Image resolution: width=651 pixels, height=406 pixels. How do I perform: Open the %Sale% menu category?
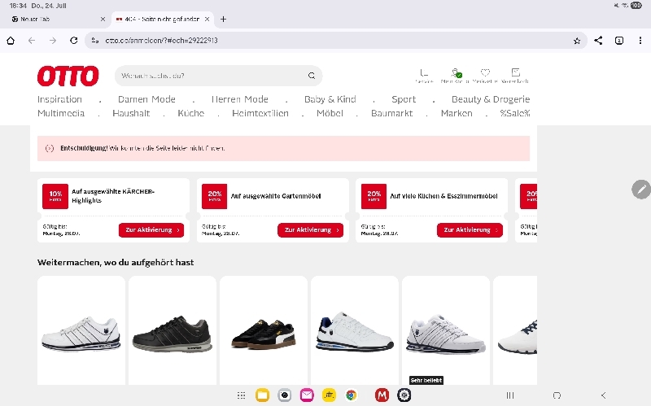point(514,113)
